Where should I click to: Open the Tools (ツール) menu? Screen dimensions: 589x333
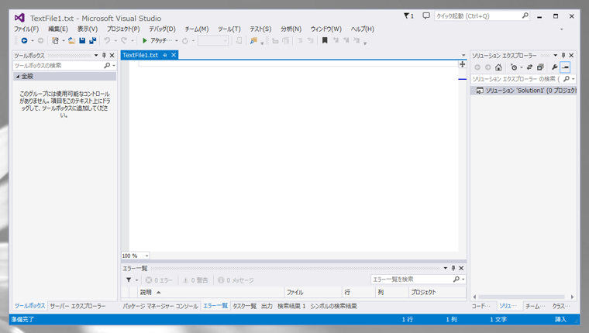pos(229,29)
